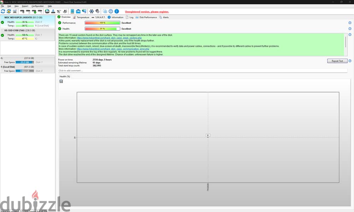Switch to the Alerts tab
Image resolution: width=354 pixels, height=212 pixels.
pyautogui.click(x=164, y=17)
